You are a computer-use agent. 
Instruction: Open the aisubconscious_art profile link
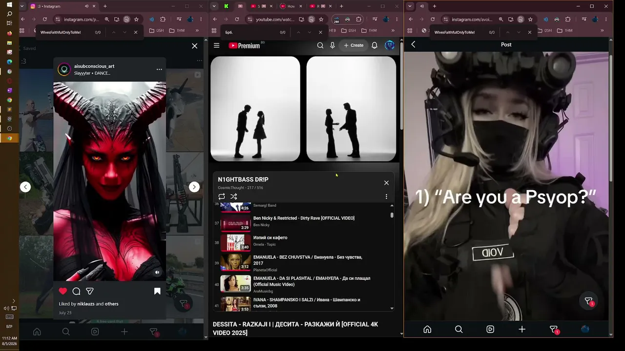[94, 66]
